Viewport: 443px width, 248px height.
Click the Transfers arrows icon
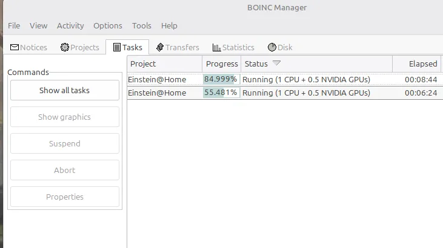pyautogui.click(x=160, y=47)
